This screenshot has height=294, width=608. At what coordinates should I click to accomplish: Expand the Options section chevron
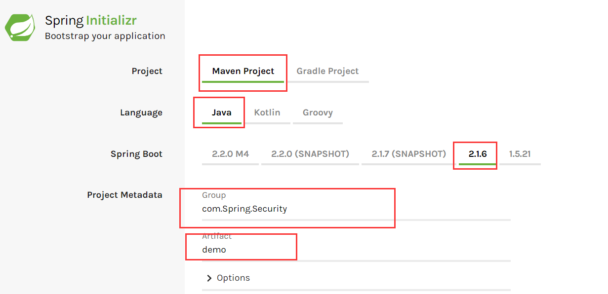coord(209,278)
